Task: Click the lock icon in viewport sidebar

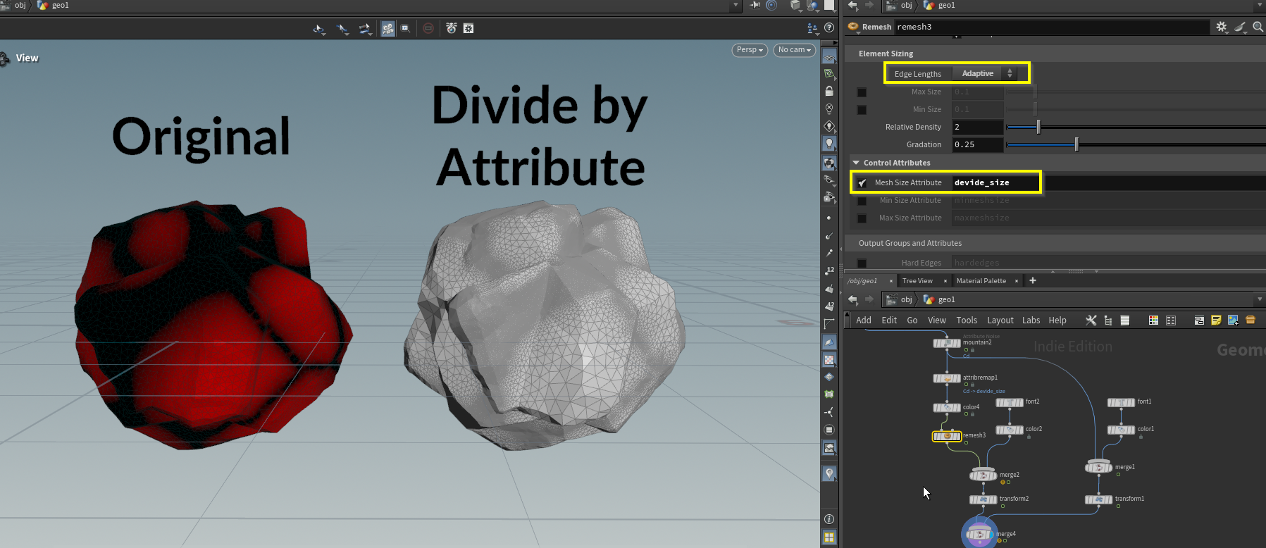Action: click(x=829, y=92)
